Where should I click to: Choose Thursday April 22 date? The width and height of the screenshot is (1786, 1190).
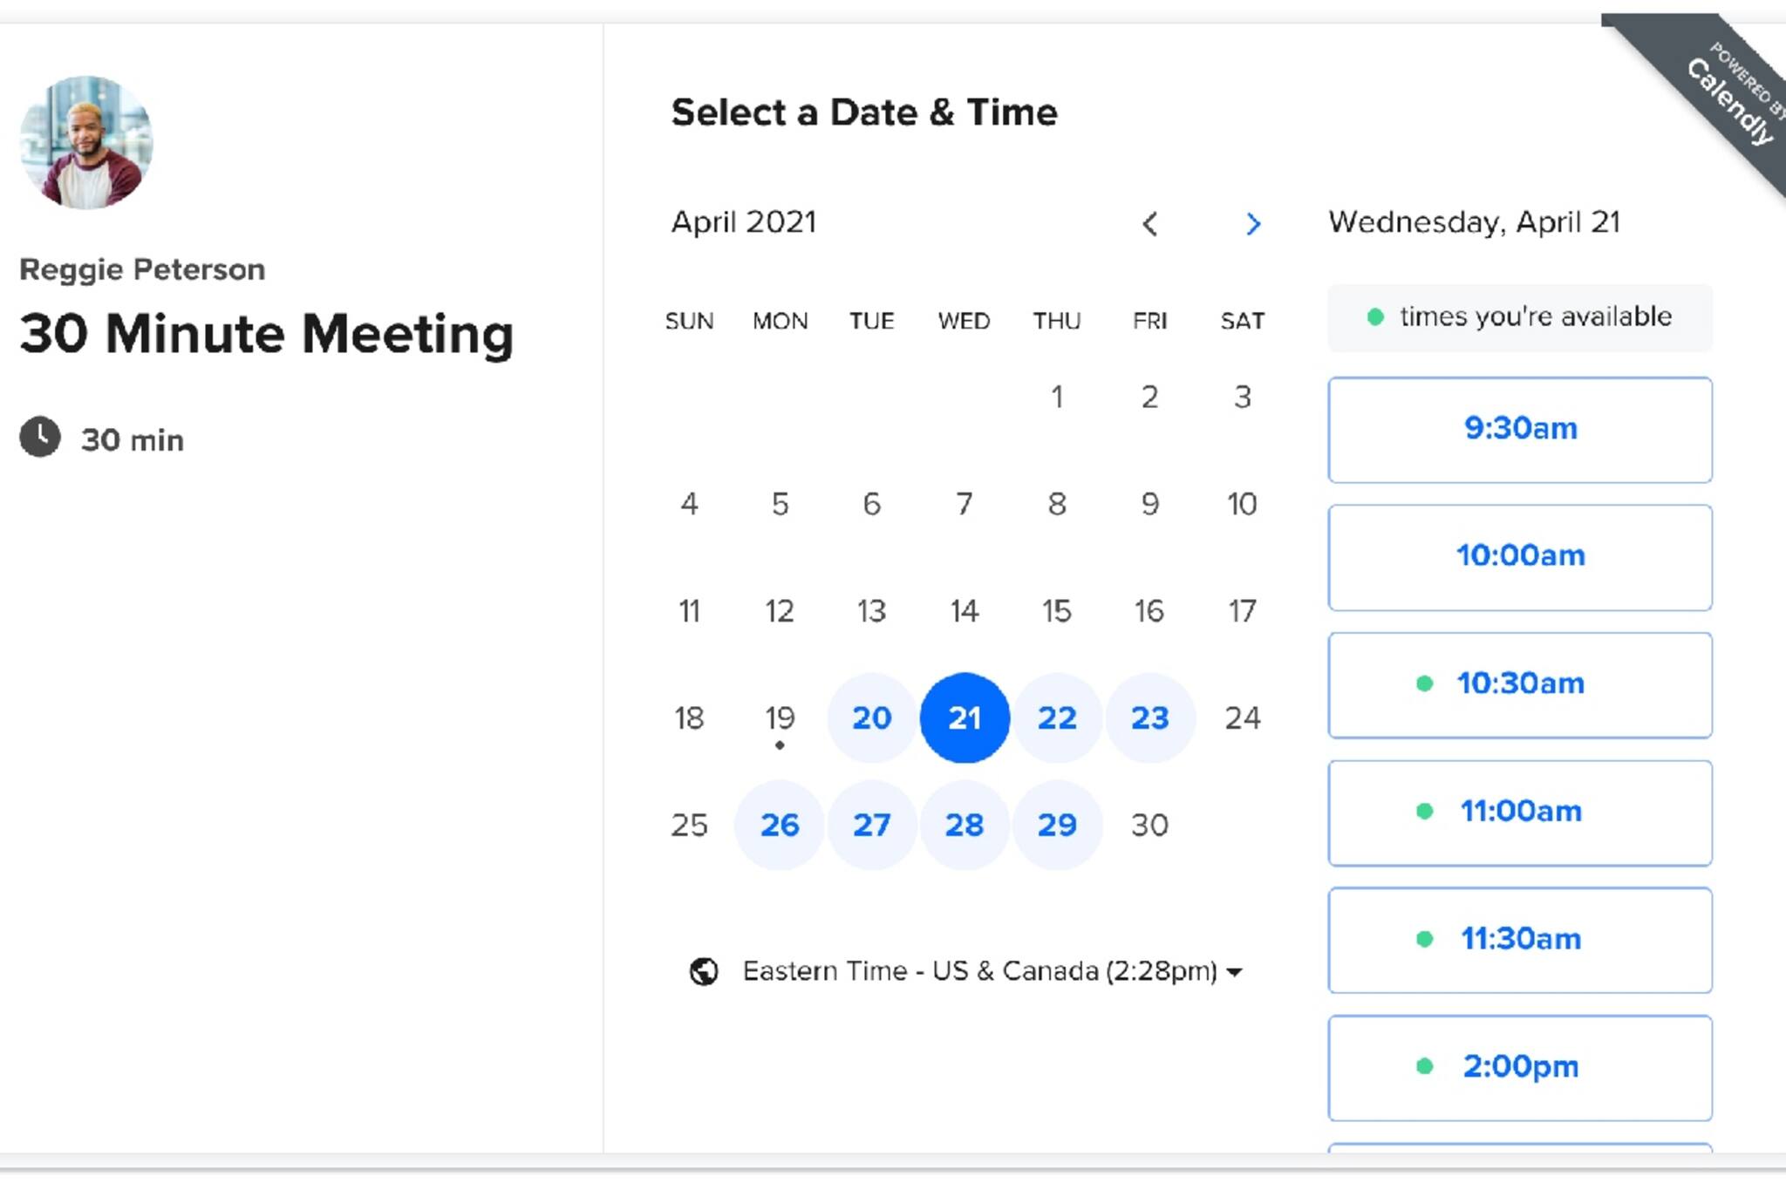[1057, 717]
